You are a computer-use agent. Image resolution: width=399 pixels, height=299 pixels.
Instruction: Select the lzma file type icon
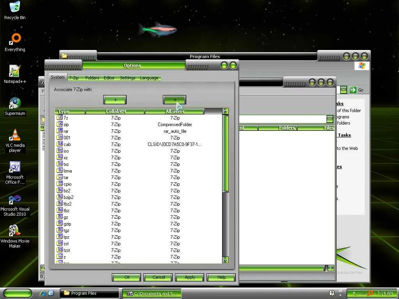60,171
